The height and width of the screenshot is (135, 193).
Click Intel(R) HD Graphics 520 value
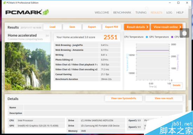pos(38,126)
